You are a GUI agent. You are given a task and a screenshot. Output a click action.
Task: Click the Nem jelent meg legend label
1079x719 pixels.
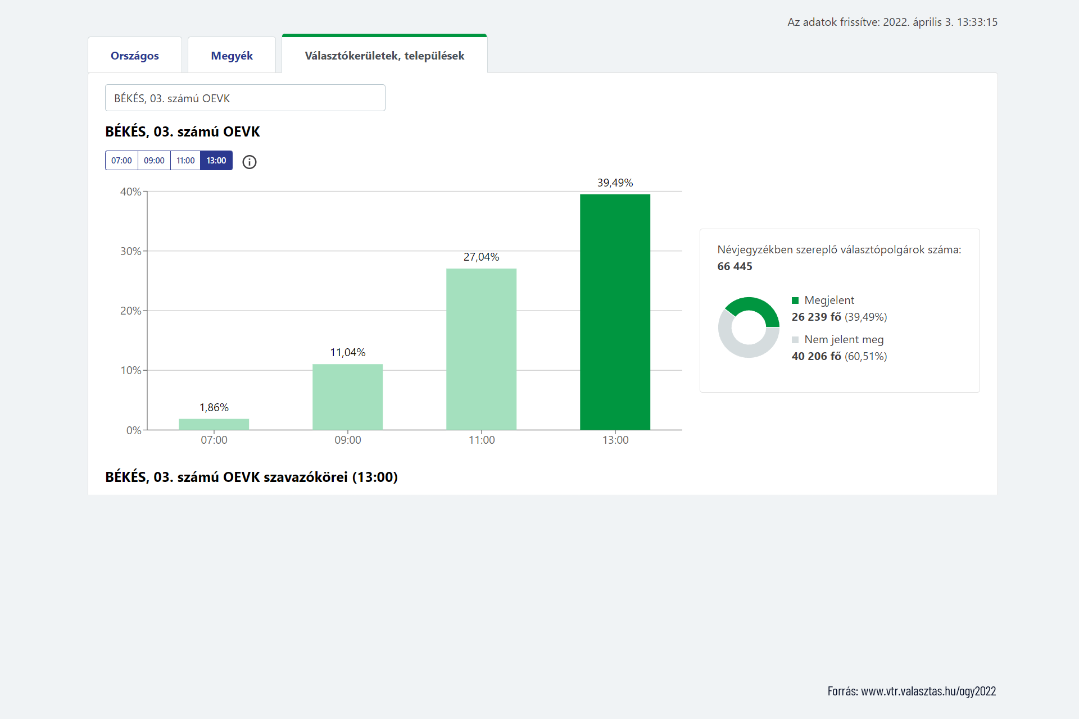pyautogui.click(x=844, y=339)
